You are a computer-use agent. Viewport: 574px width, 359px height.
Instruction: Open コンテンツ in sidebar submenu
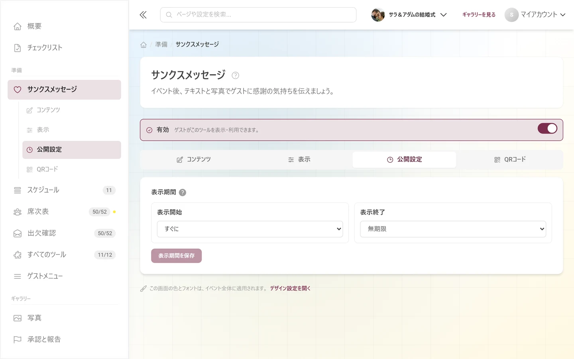(x=72, y=110)
